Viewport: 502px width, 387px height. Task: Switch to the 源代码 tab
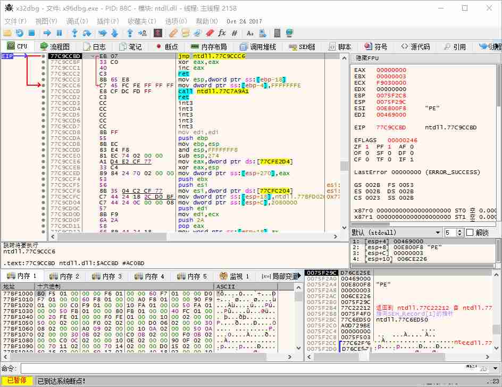(415, 47)
